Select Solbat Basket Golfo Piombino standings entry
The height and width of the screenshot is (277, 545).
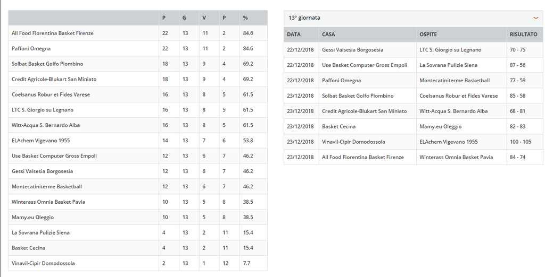click(138, 64)
